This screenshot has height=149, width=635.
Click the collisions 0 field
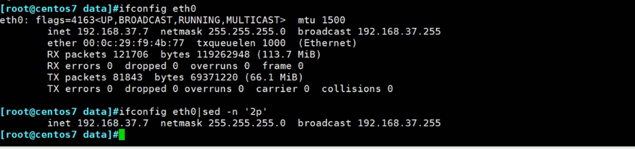pos(357,89)
